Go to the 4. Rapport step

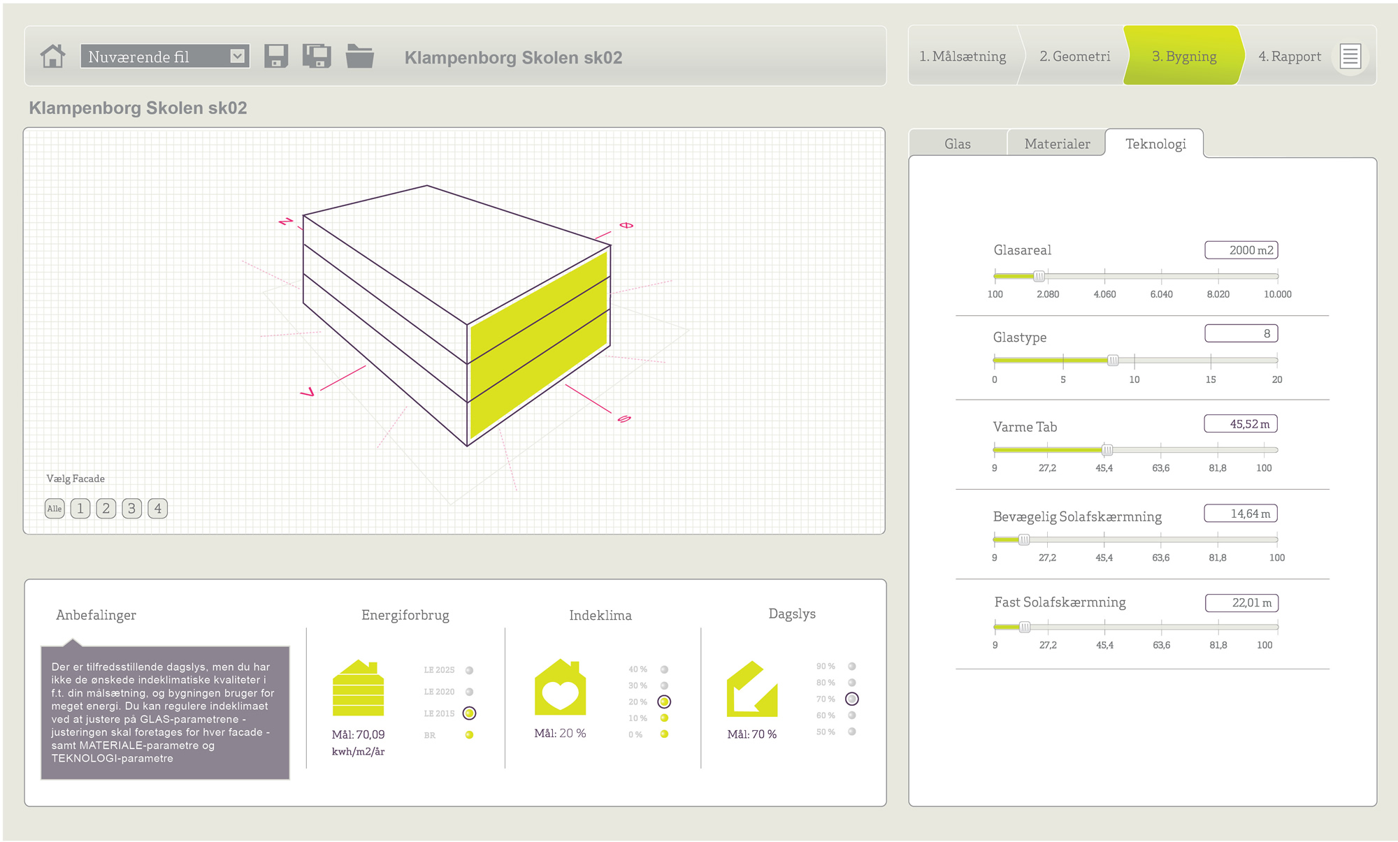coord(1289,57)
